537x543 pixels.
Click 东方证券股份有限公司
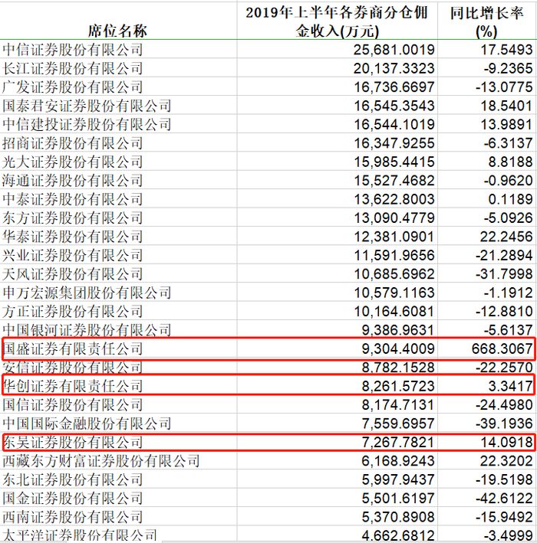click(73, 218)
